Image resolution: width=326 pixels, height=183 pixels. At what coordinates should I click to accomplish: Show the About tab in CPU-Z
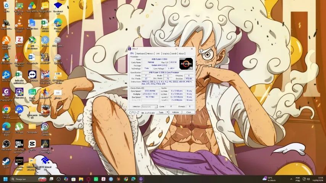click(x=181, y=54)
